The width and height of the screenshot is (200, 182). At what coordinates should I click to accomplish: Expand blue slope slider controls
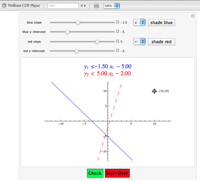(118, 22)
